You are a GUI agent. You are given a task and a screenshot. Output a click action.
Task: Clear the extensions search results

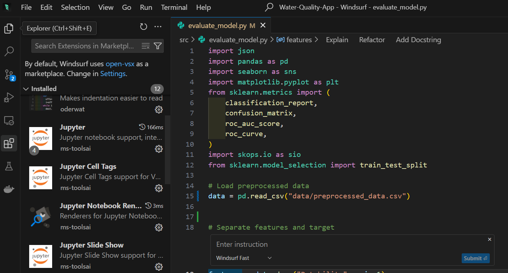tap(146, 46)
